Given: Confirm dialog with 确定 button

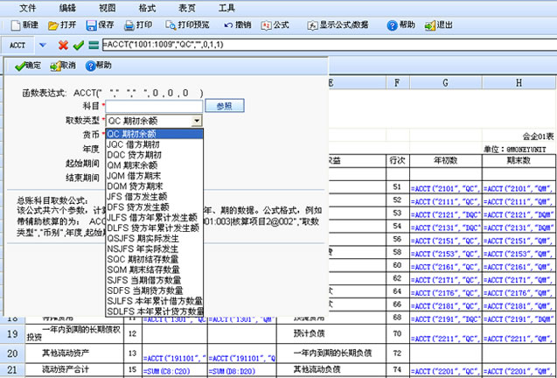Looking at the screenshot, I should (28, 66).
